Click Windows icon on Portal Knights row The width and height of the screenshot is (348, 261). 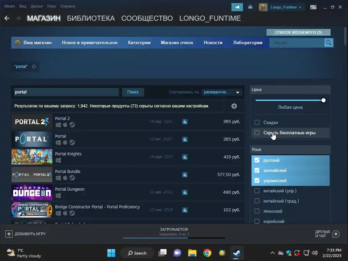point(58,160)
